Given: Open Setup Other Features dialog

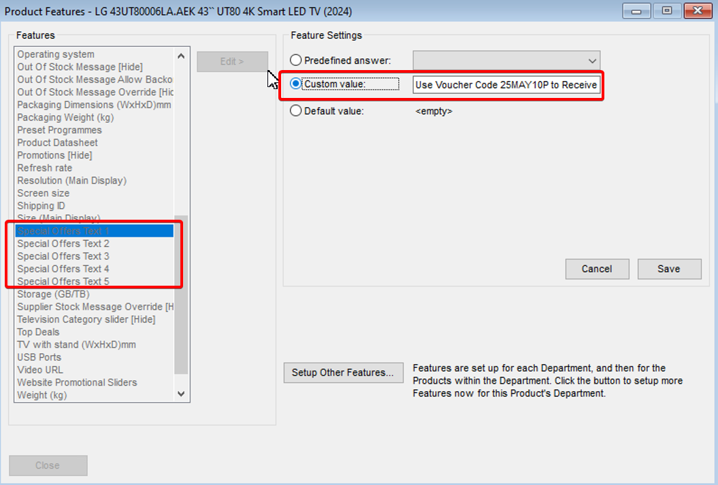Looking at the screenshot, I should coord(343,372).
